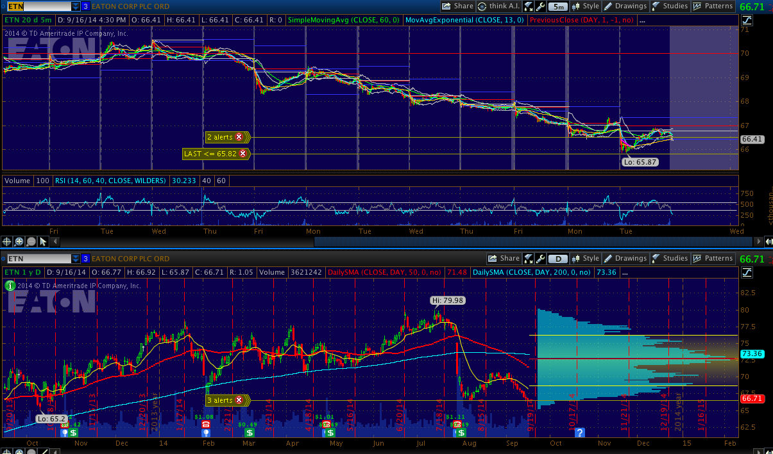Remove the '2 alerts' marker with its X

[x=239, y=137]
